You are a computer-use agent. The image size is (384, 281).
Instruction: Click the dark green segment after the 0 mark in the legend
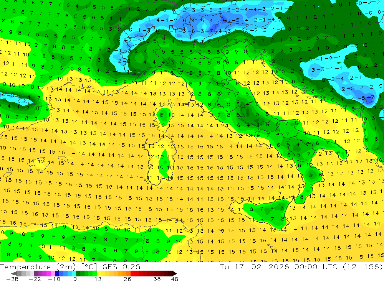(78, 273)
